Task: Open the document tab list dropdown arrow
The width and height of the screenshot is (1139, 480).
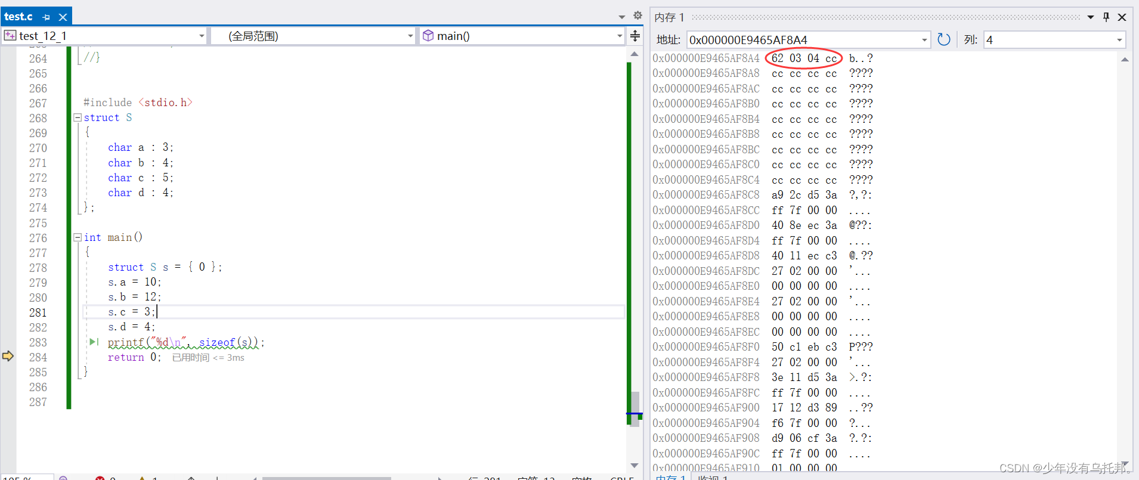Action: point(622,17)
